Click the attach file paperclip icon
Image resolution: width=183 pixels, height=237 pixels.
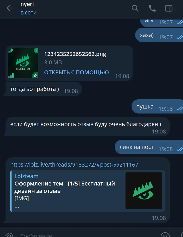pos(9,235)
